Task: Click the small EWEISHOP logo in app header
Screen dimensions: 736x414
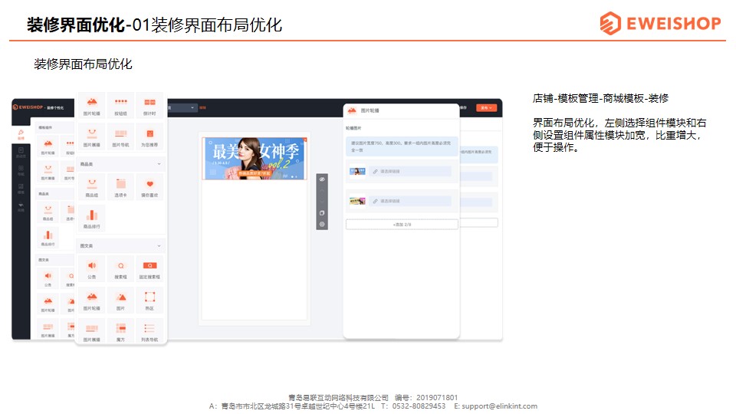Action: 28,107
